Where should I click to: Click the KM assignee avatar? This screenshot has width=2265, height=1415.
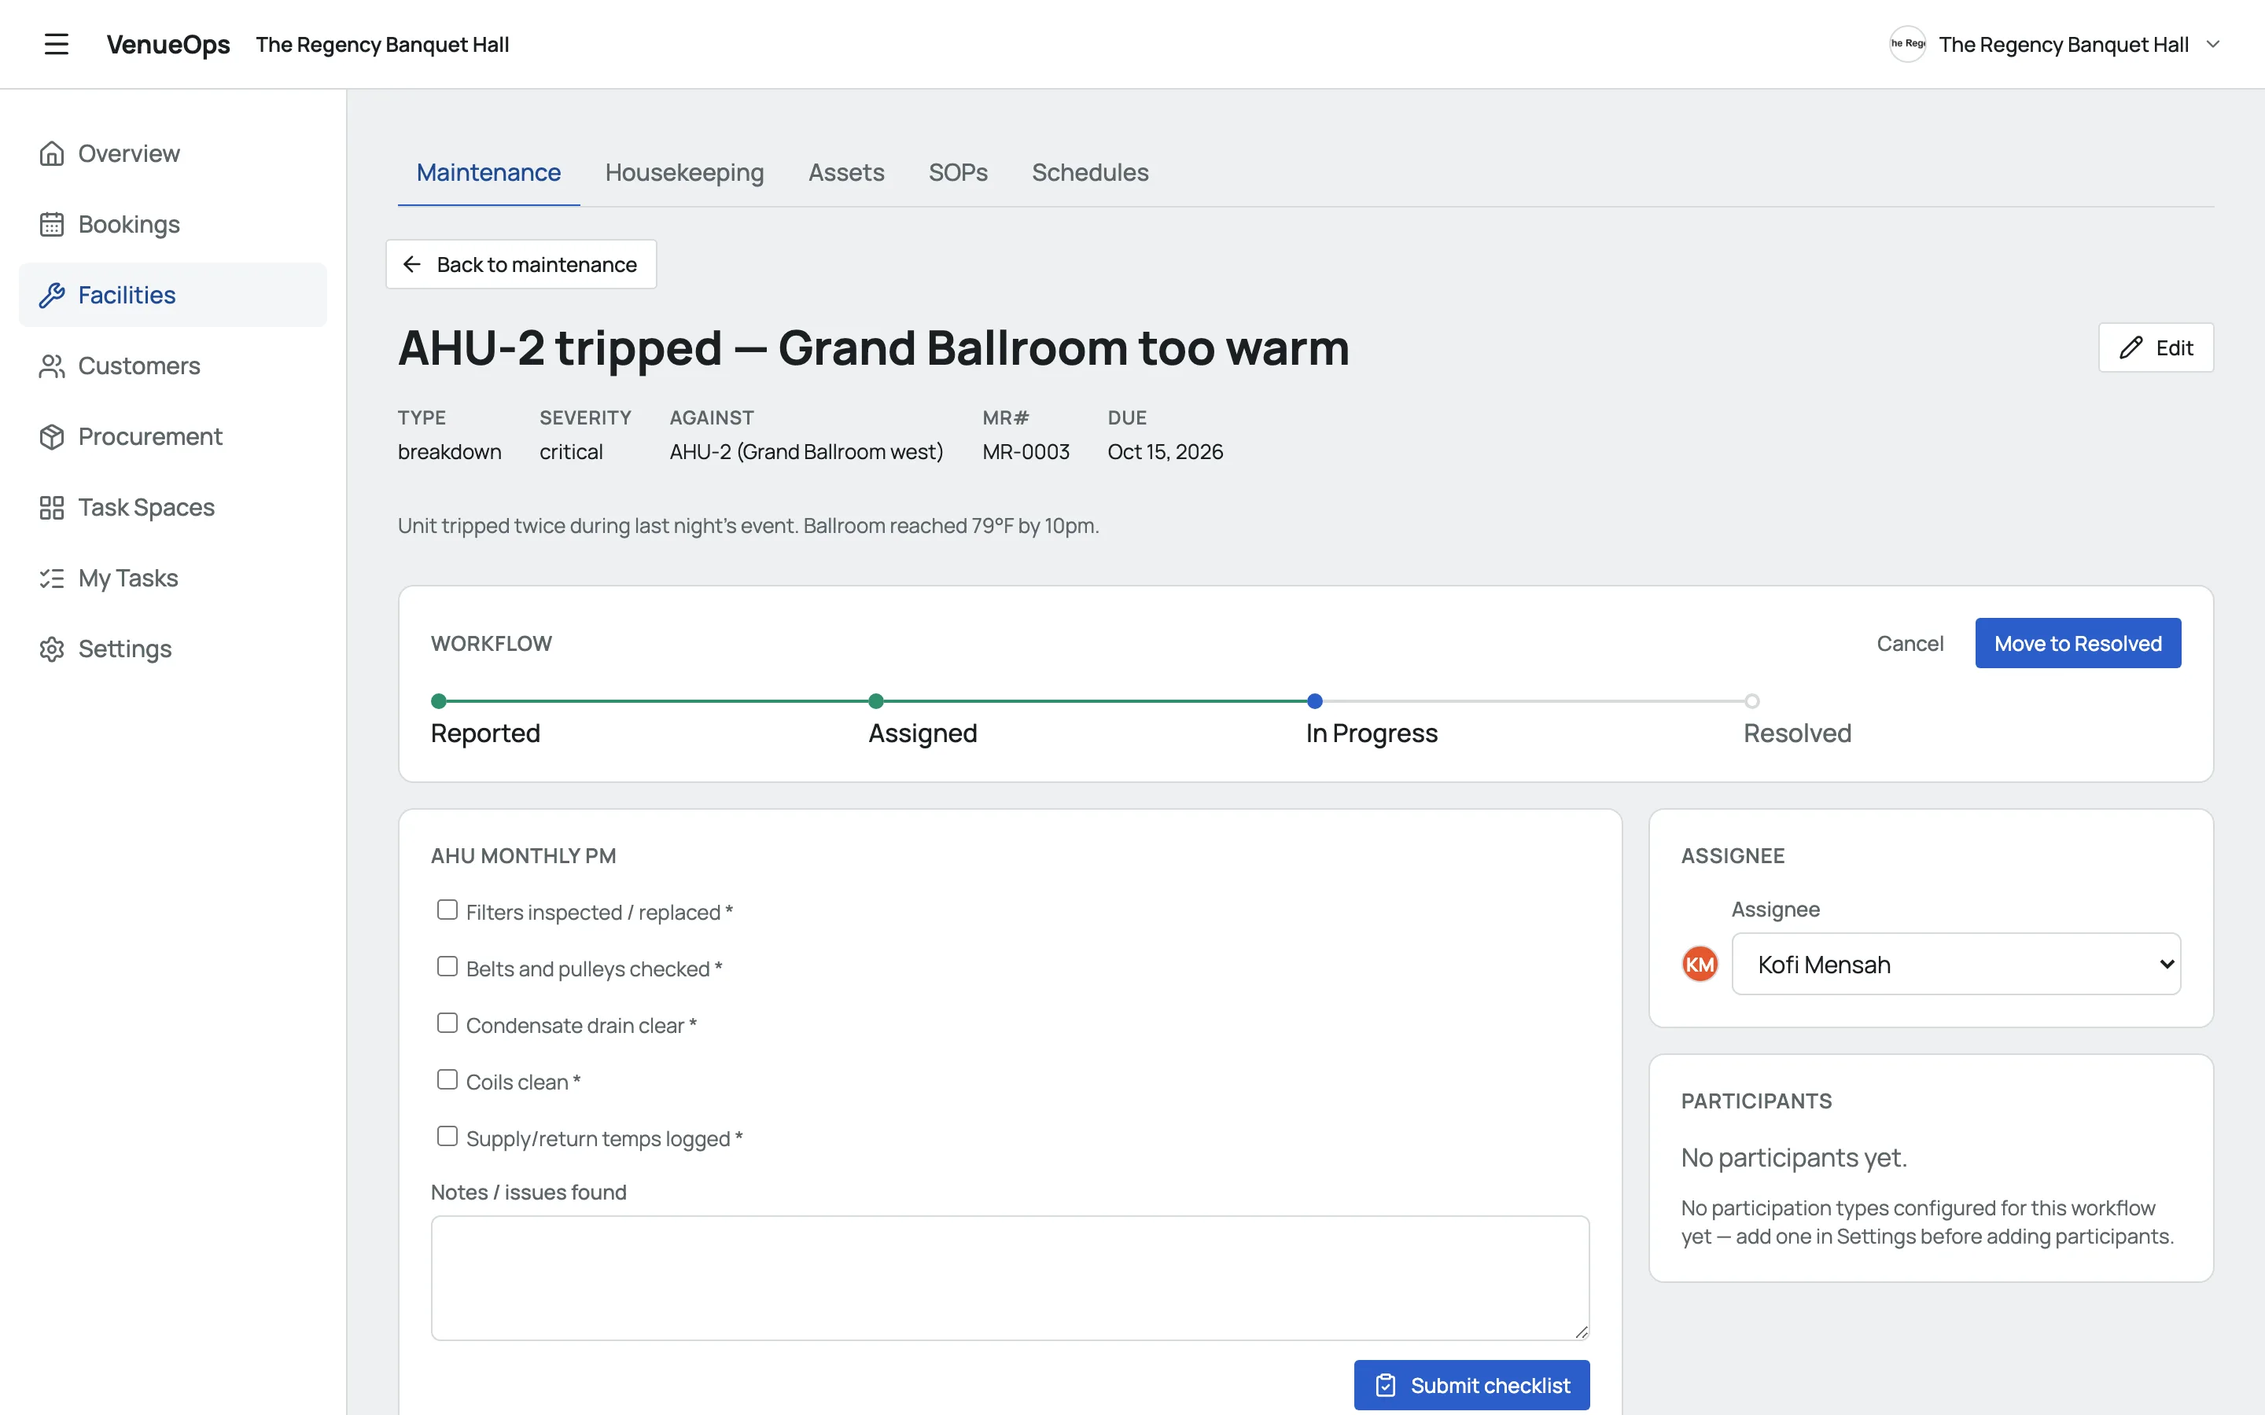click(x=1700, y=964)
